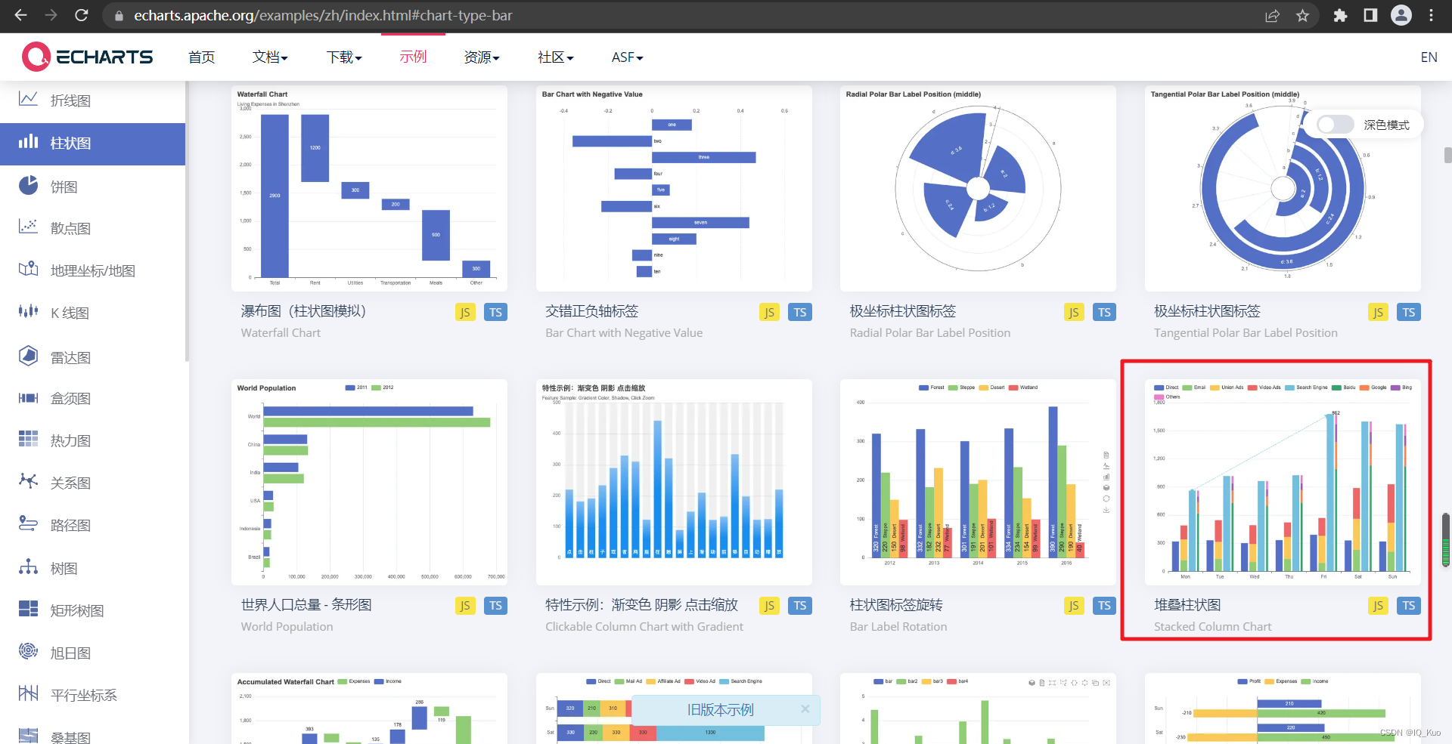Image resolution: width=1452 pixels, height=744 pixels.
Task: Open the Waterfall Chart thumbnail
Action: 369,188
